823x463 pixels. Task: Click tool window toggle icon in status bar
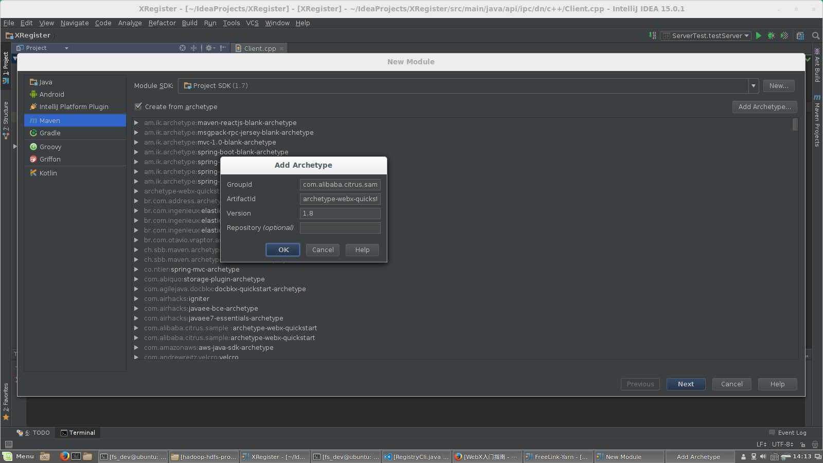(x=8, y=444)
